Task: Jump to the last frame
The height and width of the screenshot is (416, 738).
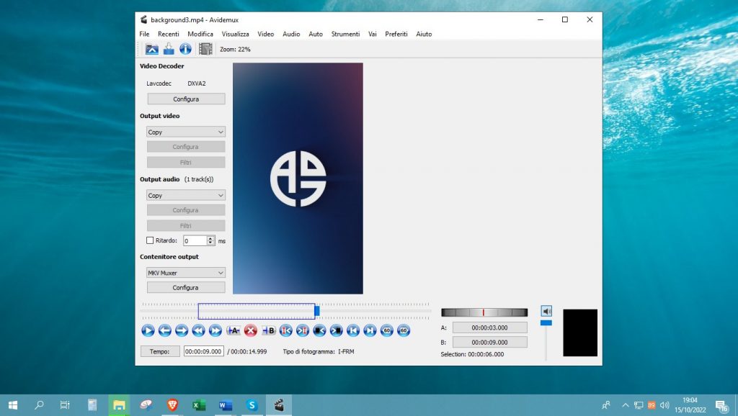Action: coord(370,330)
